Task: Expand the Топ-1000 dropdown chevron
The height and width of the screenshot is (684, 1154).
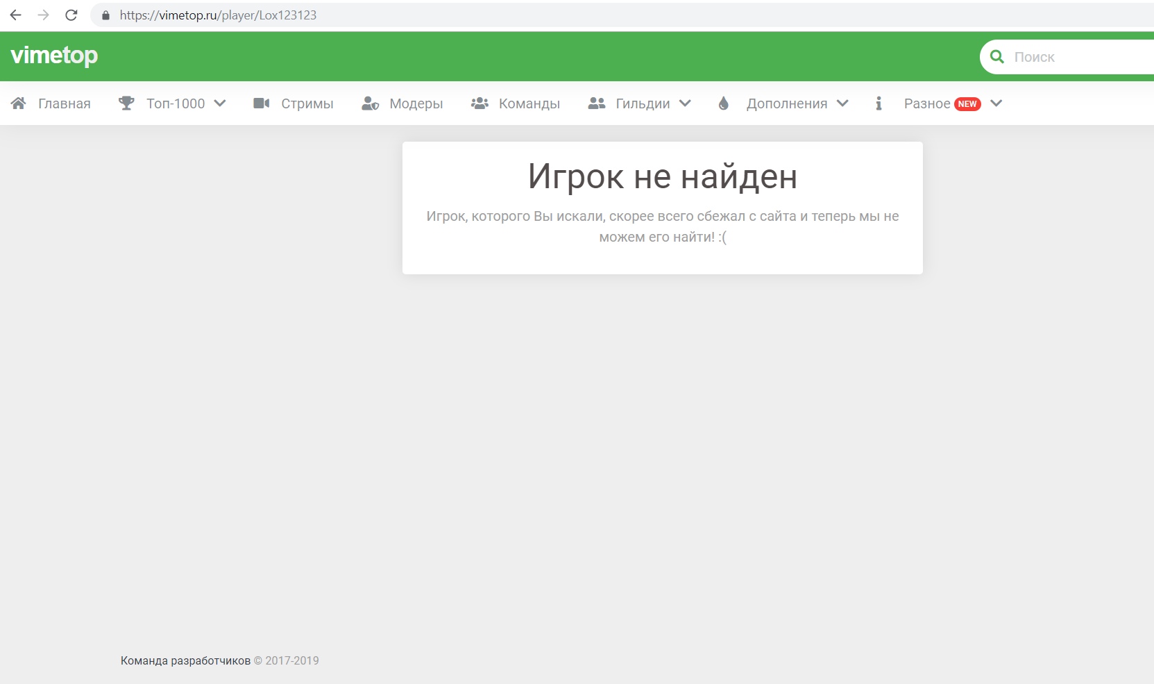Action: [220, 103]
